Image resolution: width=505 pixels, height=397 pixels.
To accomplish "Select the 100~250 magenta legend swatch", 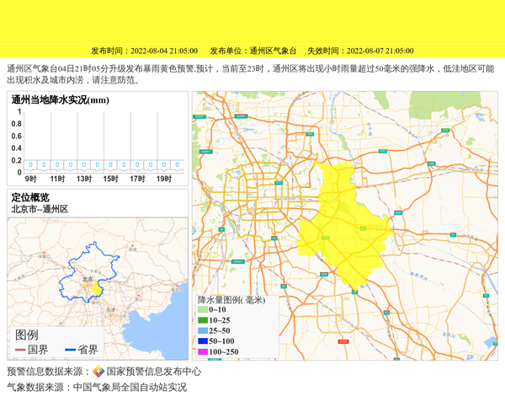I will (x=203, y=351).
